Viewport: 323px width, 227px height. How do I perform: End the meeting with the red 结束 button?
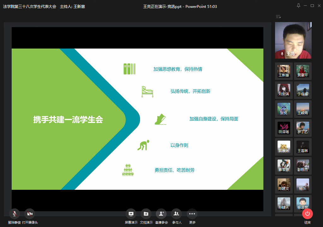pos(308,214)
